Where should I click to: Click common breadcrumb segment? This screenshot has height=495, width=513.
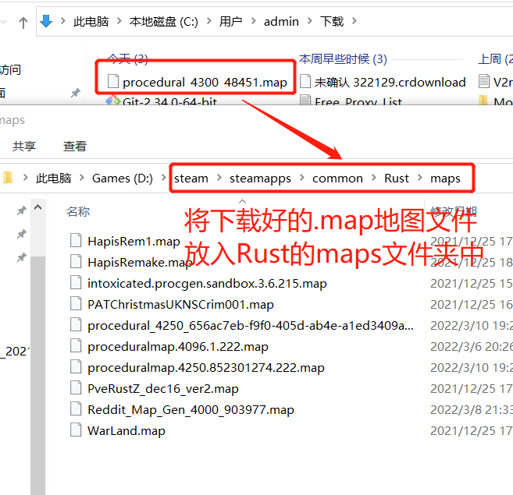[337, 179]
